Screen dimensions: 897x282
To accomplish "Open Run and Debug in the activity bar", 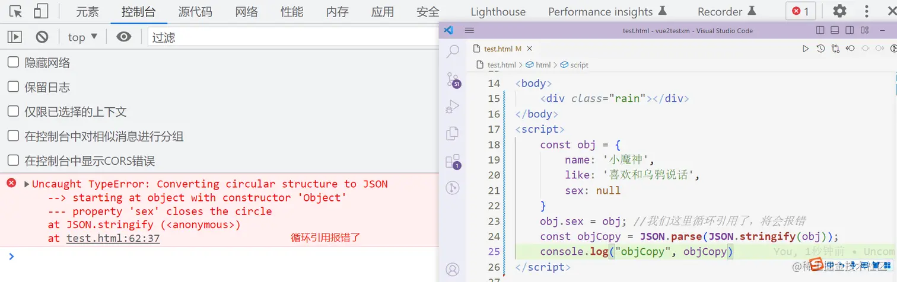I will (453, 106).
